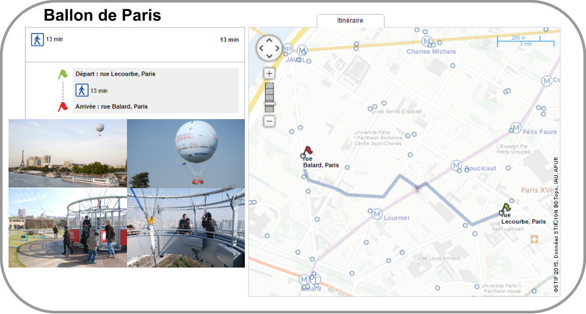This screenshot has width=586, height=314.
Task: Select the Félix Faure metro icon
Action: [x=516, y=128]
